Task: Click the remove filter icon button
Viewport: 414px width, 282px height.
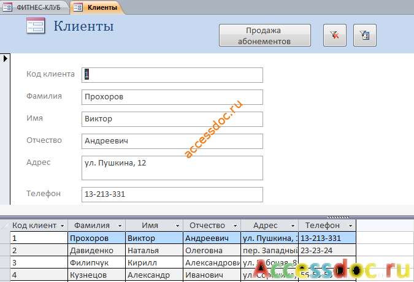Action: 334,35
